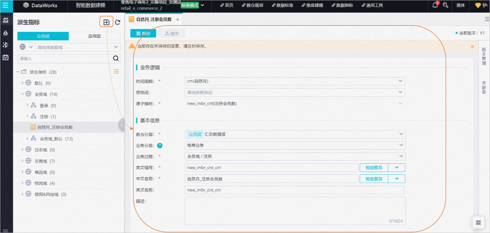The image size is (490, 233).
Task: Close the 自然月_注册会员数 tab
Action: (x=178, y=20)
